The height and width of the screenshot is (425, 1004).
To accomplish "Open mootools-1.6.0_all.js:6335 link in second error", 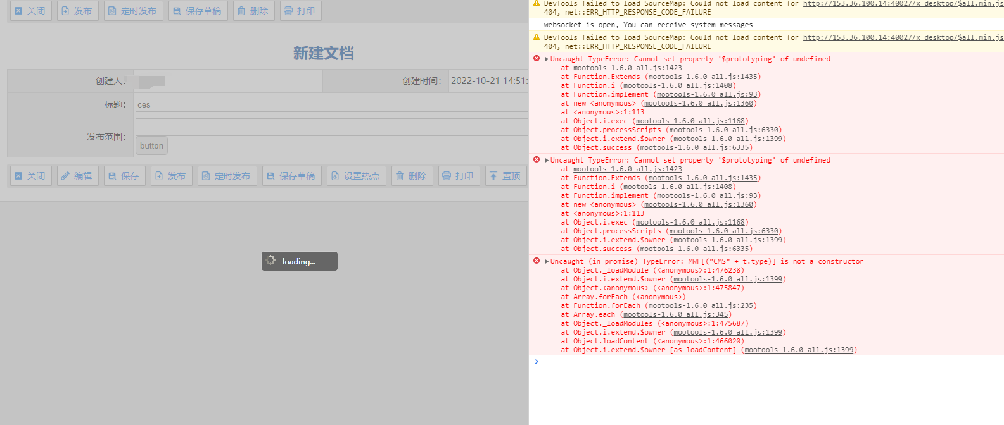I will [x=695, y=249].
